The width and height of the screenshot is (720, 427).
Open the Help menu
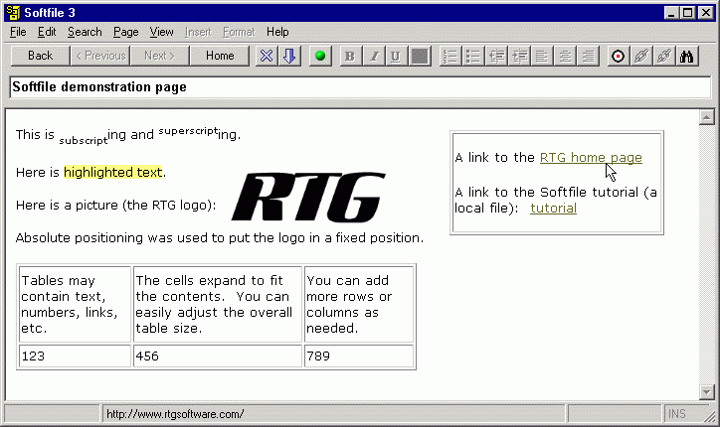[x=277, y=32]
